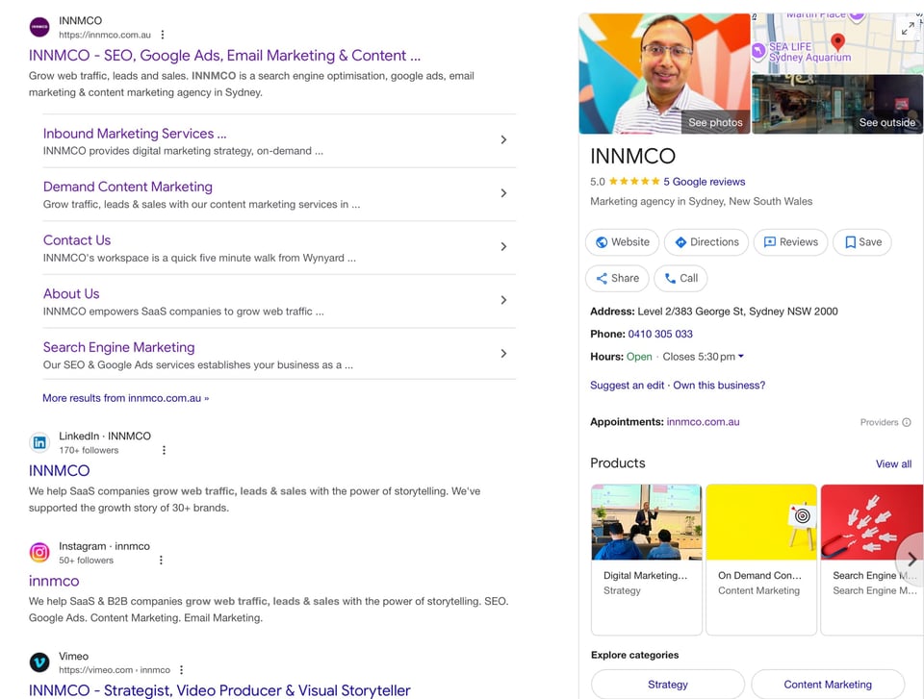Open On Demand Content Marketing product card
The height and width of the screenshot is (699, 924).
coord(761,560)
